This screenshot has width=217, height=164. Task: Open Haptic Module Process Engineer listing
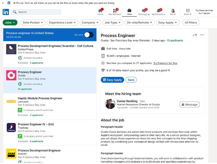(40, 98)
